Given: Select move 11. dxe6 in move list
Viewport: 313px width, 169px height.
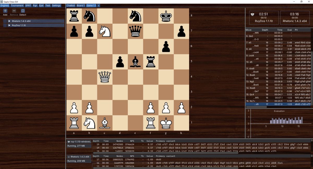Looking at the screenshot, I should 278,68.
